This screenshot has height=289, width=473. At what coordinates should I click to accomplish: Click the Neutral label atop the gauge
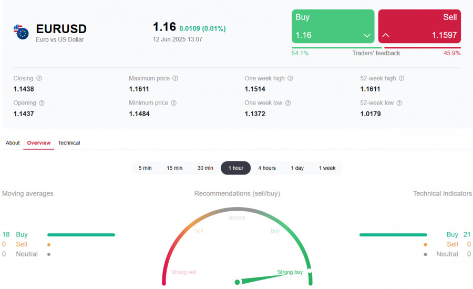(x=237, y=218)
